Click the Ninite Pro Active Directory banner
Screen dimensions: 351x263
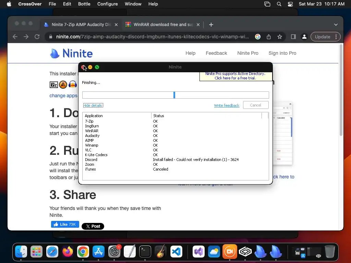(235, 76)
